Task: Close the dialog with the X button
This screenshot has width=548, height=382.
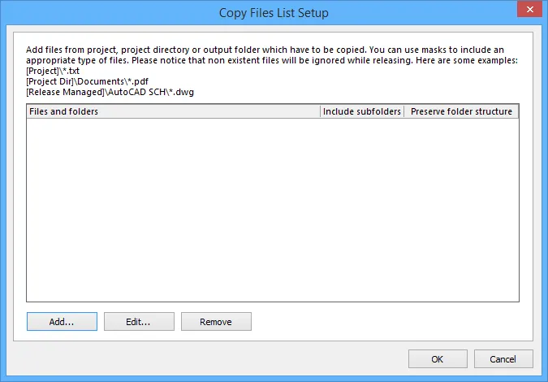Action: click(527, 10)
